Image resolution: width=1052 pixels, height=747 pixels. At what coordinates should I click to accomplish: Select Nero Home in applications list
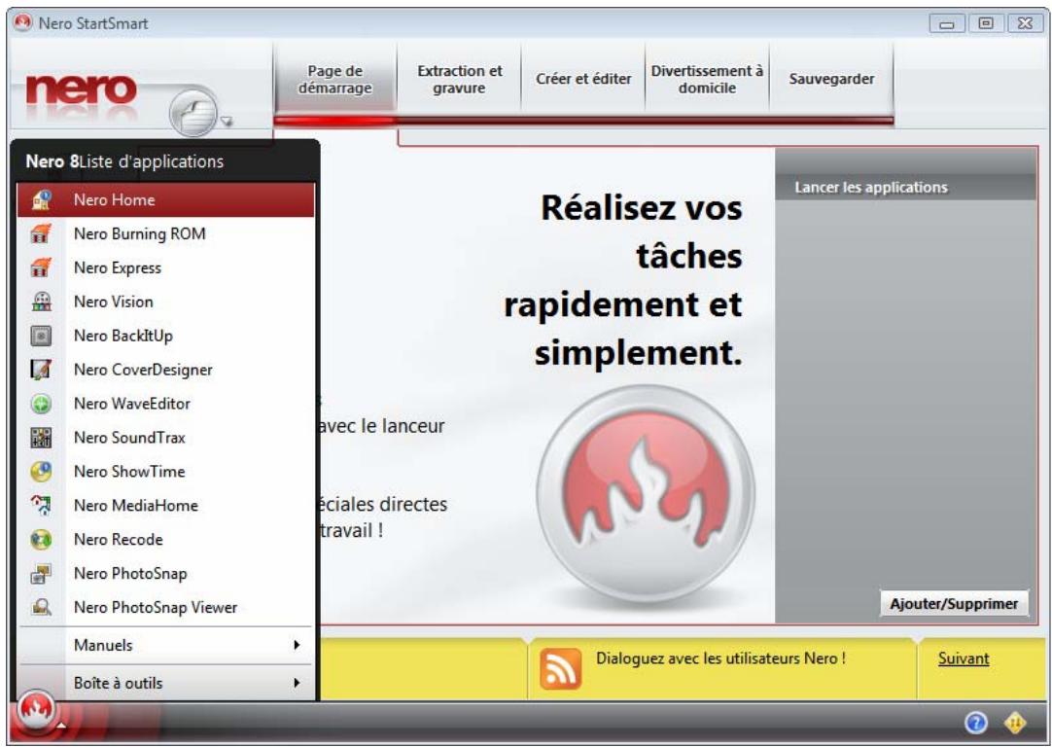165,200
